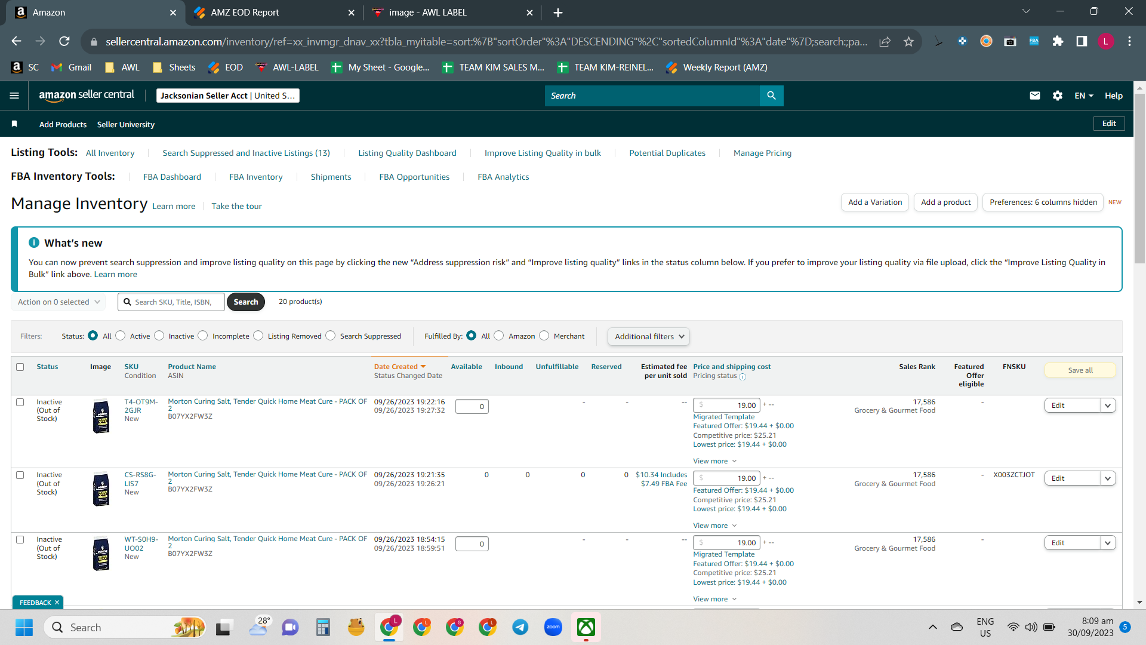
Task: Select the checkbox for SKU T4-OT9M-2GJR
Action: [x=20, y=402]
